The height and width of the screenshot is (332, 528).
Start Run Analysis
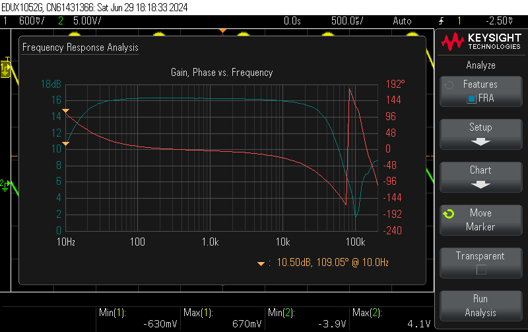tap(481, 306)
